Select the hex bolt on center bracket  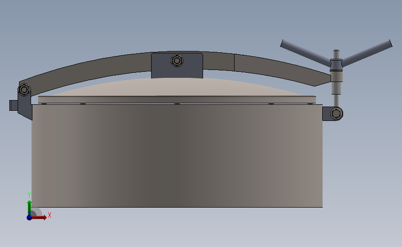(x=177, y=61)
